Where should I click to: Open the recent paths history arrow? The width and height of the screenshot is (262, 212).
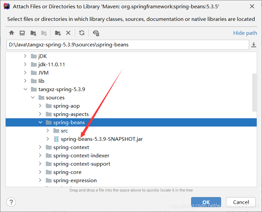254,45
